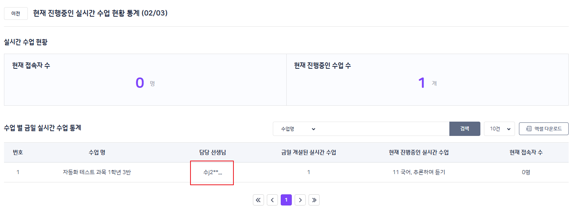Viewport: 579px width, 217px height.
Task: Focus the search text input field
Action: (385, 129)
